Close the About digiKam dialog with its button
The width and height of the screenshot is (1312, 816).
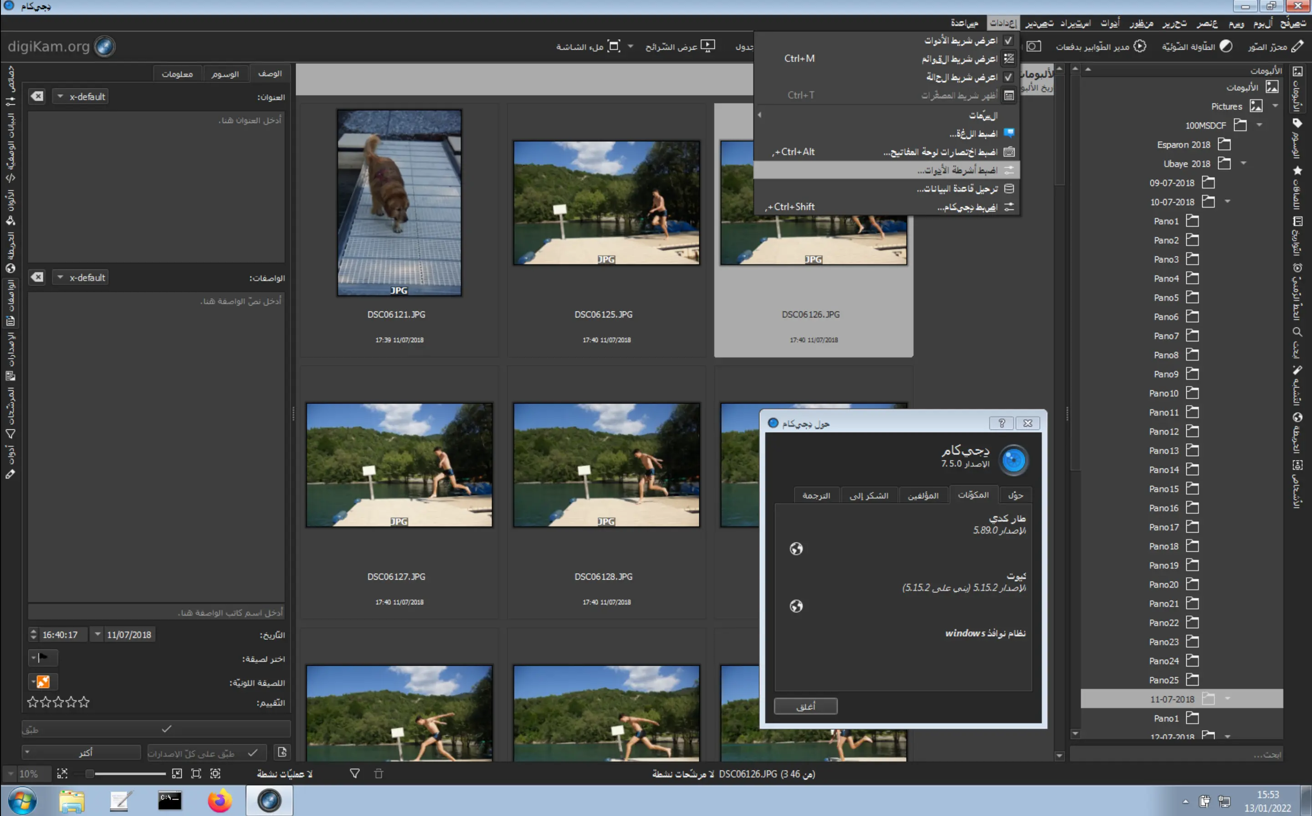point(805,706)
